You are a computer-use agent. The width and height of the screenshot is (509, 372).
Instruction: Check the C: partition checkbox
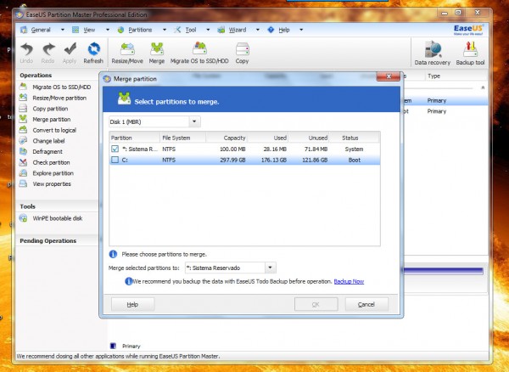[x=115, y=160]
